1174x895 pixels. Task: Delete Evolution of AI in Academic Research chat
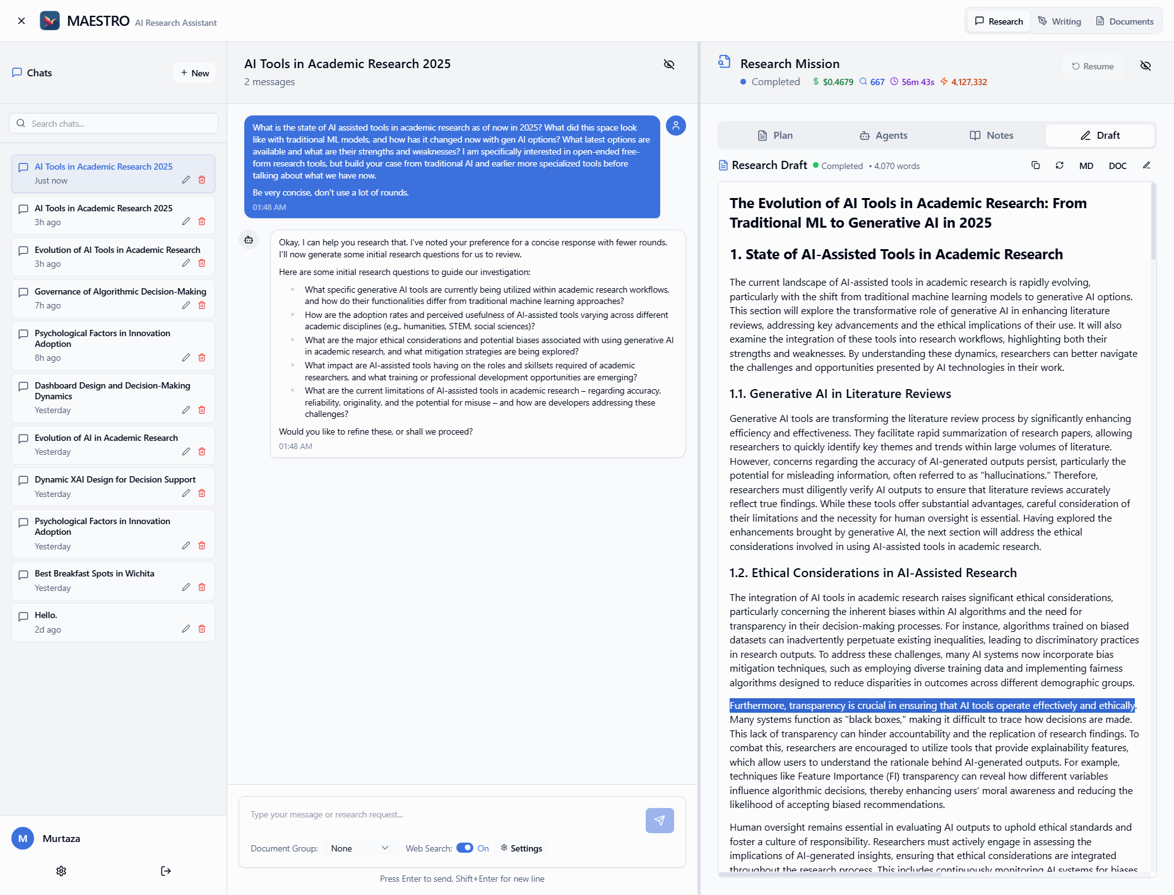[x=202, y=452]
